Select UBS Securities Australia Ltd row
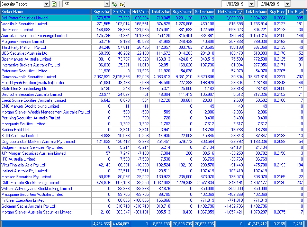 coord(154,53)
